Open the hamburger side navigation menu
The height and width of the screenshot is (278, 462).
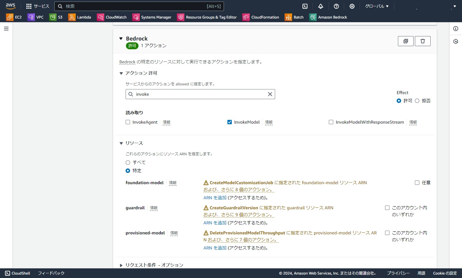6,29
